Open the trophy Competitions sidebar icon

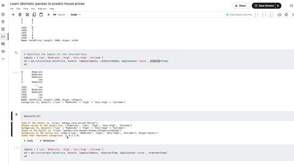[3, 22]
